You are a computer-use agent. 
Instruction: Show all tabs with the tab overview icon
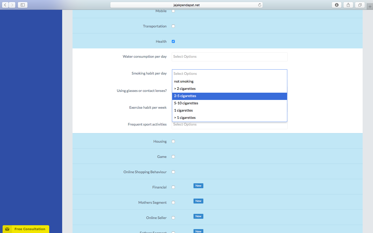360,5
